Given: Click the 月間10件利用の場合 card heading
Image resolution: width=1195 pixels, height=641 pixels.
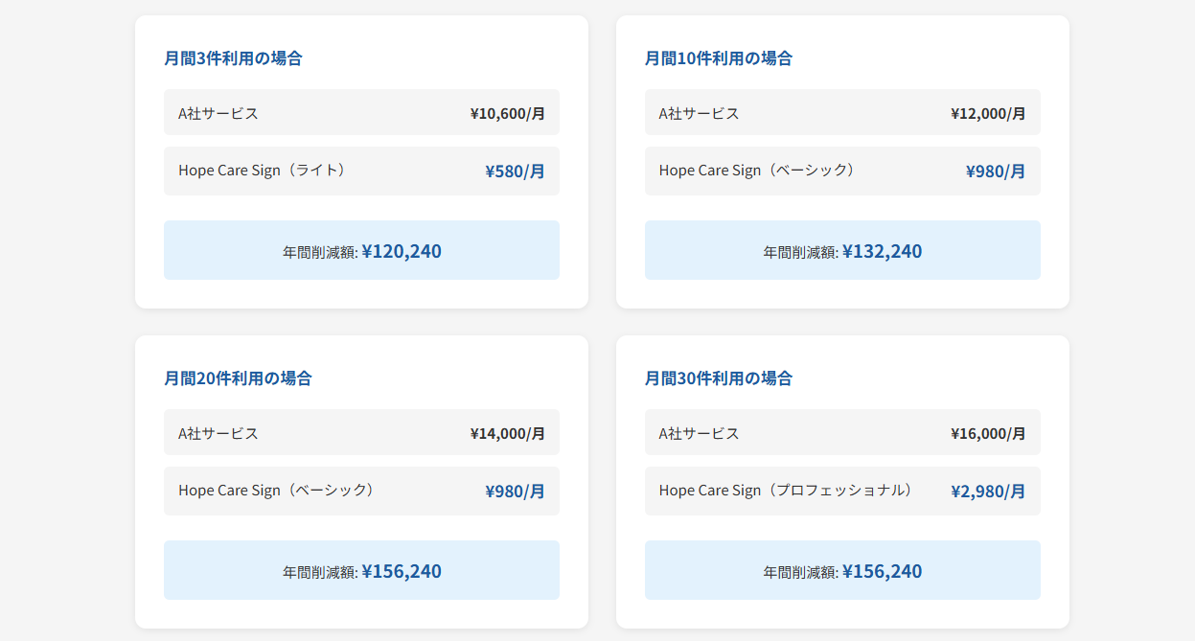Looking at the screenshot, I should (x=718, y=58).
